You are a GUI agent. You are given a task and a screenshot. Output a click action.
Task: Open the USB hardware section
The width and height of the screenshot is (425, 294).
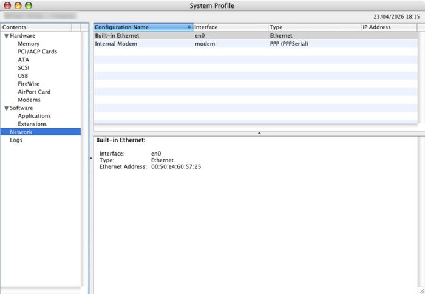pos(23,76)
